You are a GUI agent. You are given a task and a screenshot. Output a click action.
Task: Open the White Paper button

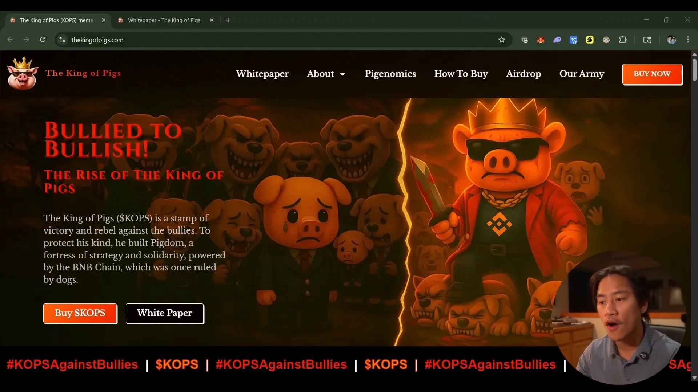point(165,313)
